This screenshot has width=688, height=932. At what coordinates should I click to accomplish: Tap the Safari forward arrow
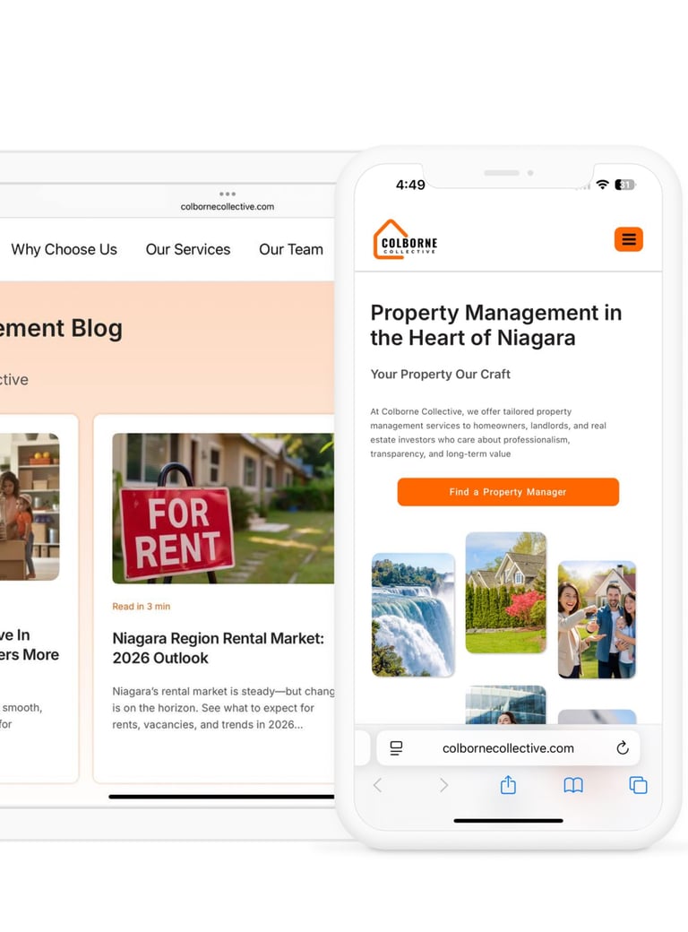click(x=443, y=785)
